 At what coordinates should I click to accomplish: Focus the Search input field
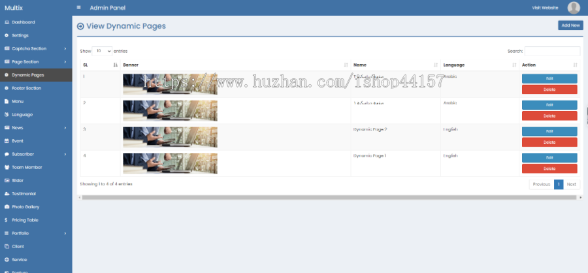coord(552,51)
